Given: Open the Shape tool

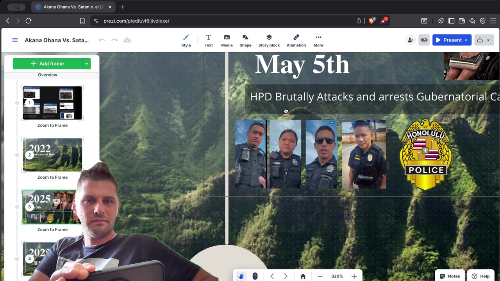Looking at the screenshot, I should click(245, 41).
